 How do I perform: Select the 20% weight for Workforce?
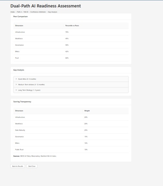[x=86, y=124]
